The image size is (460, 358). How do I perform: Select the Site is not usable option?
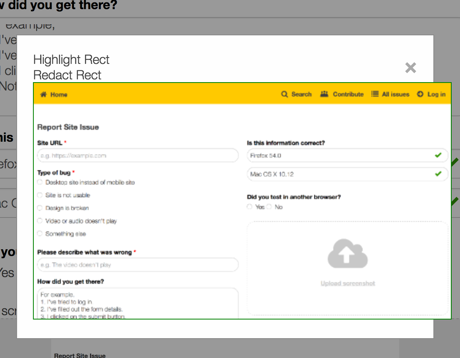click(40, 195)
